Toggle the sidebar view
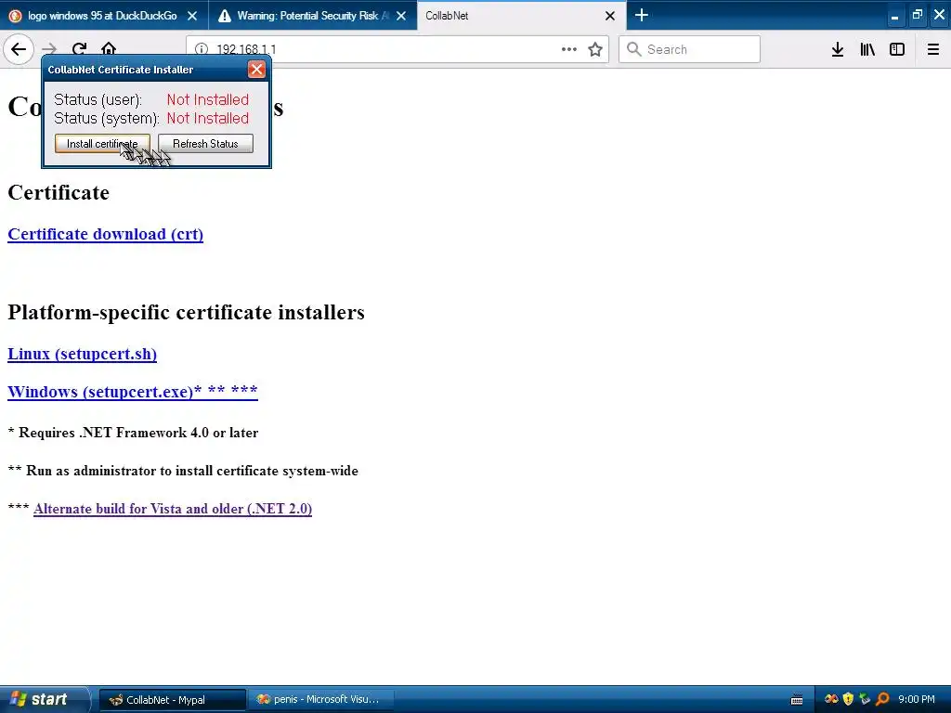 coord(897,49)
